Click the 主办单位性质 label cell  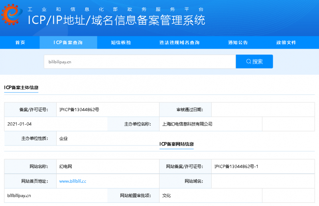coord(30,139)
